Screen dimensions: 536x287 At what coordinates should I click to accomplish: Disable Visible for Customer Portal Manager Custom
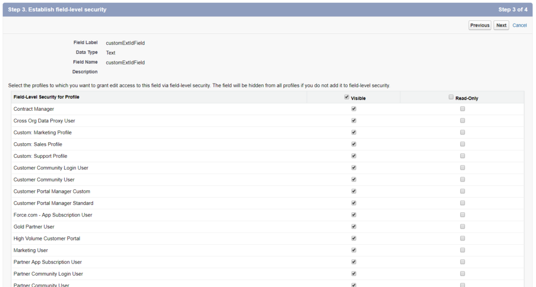[354, 191]
